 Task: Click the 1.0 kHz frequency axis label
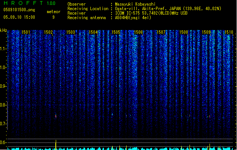(3, 67)
